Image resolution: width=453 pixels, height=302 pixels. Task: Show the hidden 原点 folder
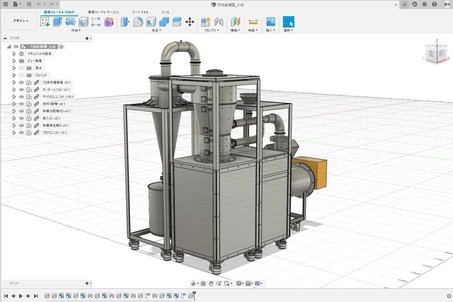(x=22, y=68)
